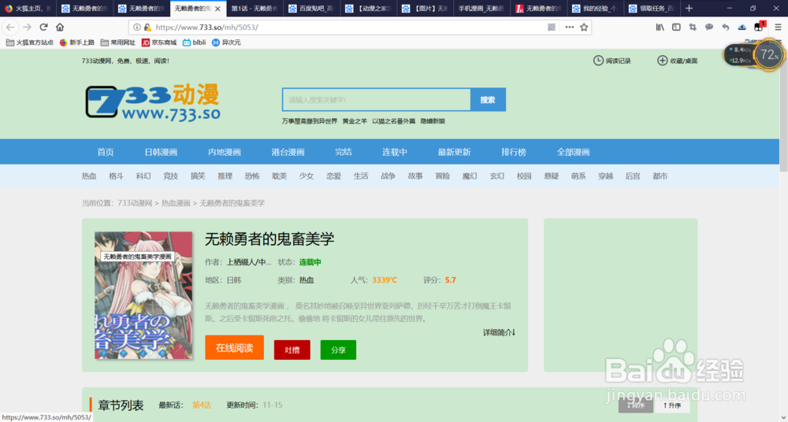788x422 pixels.
Task: Open the 异次元 bookmark
Action: pyautogui.click(x=226, y=43)
